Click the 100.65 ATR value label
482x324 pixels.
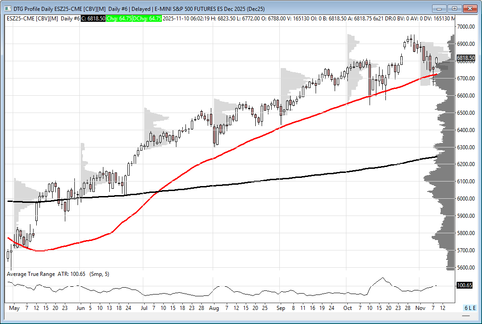465,285
